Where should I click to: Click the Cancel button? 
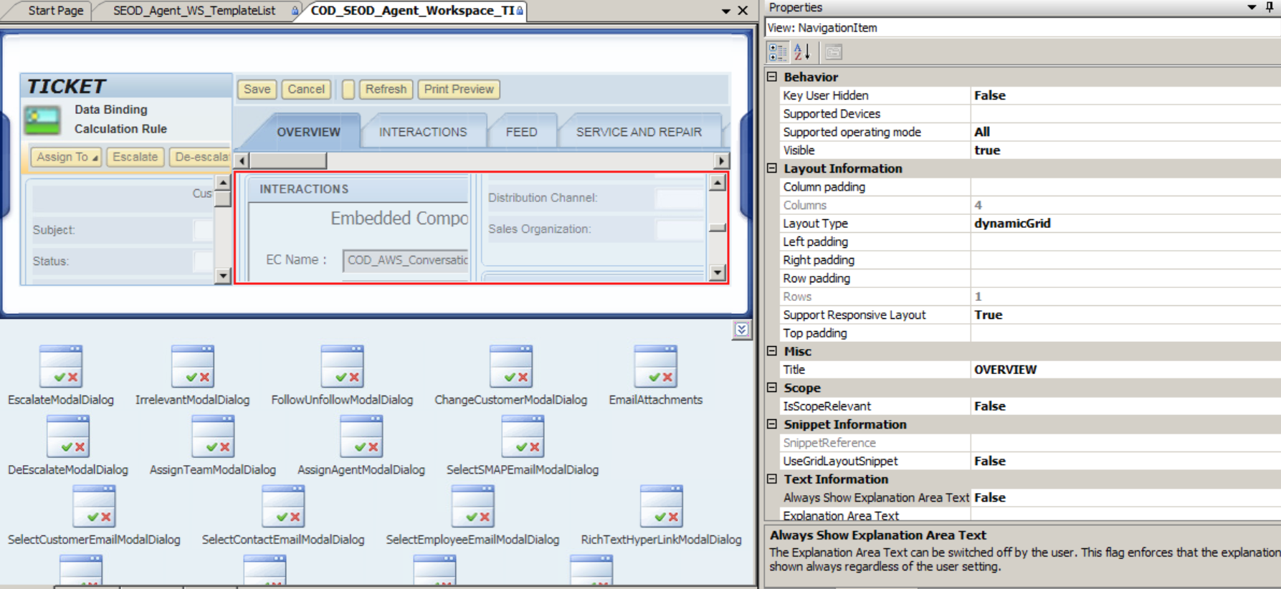[x=306, y=89]
